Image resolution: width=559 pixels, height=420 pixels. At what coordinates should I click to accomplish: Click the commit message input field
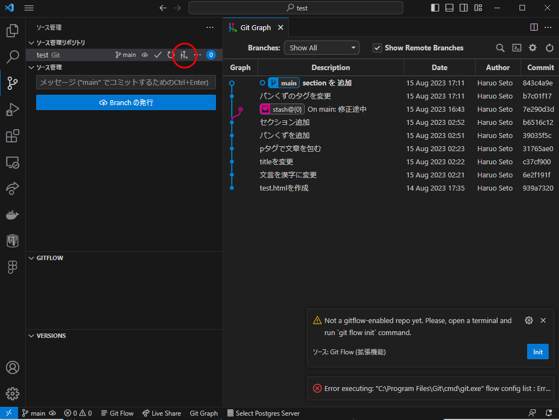(126, 82)
